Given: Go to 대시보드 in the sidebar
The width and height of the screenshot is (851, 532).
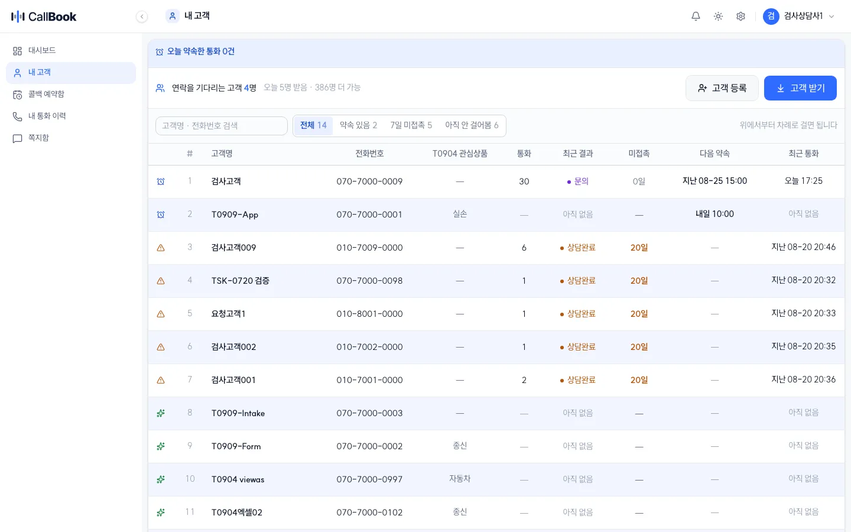Looking at the screenshot, I should tap(71, 51).
